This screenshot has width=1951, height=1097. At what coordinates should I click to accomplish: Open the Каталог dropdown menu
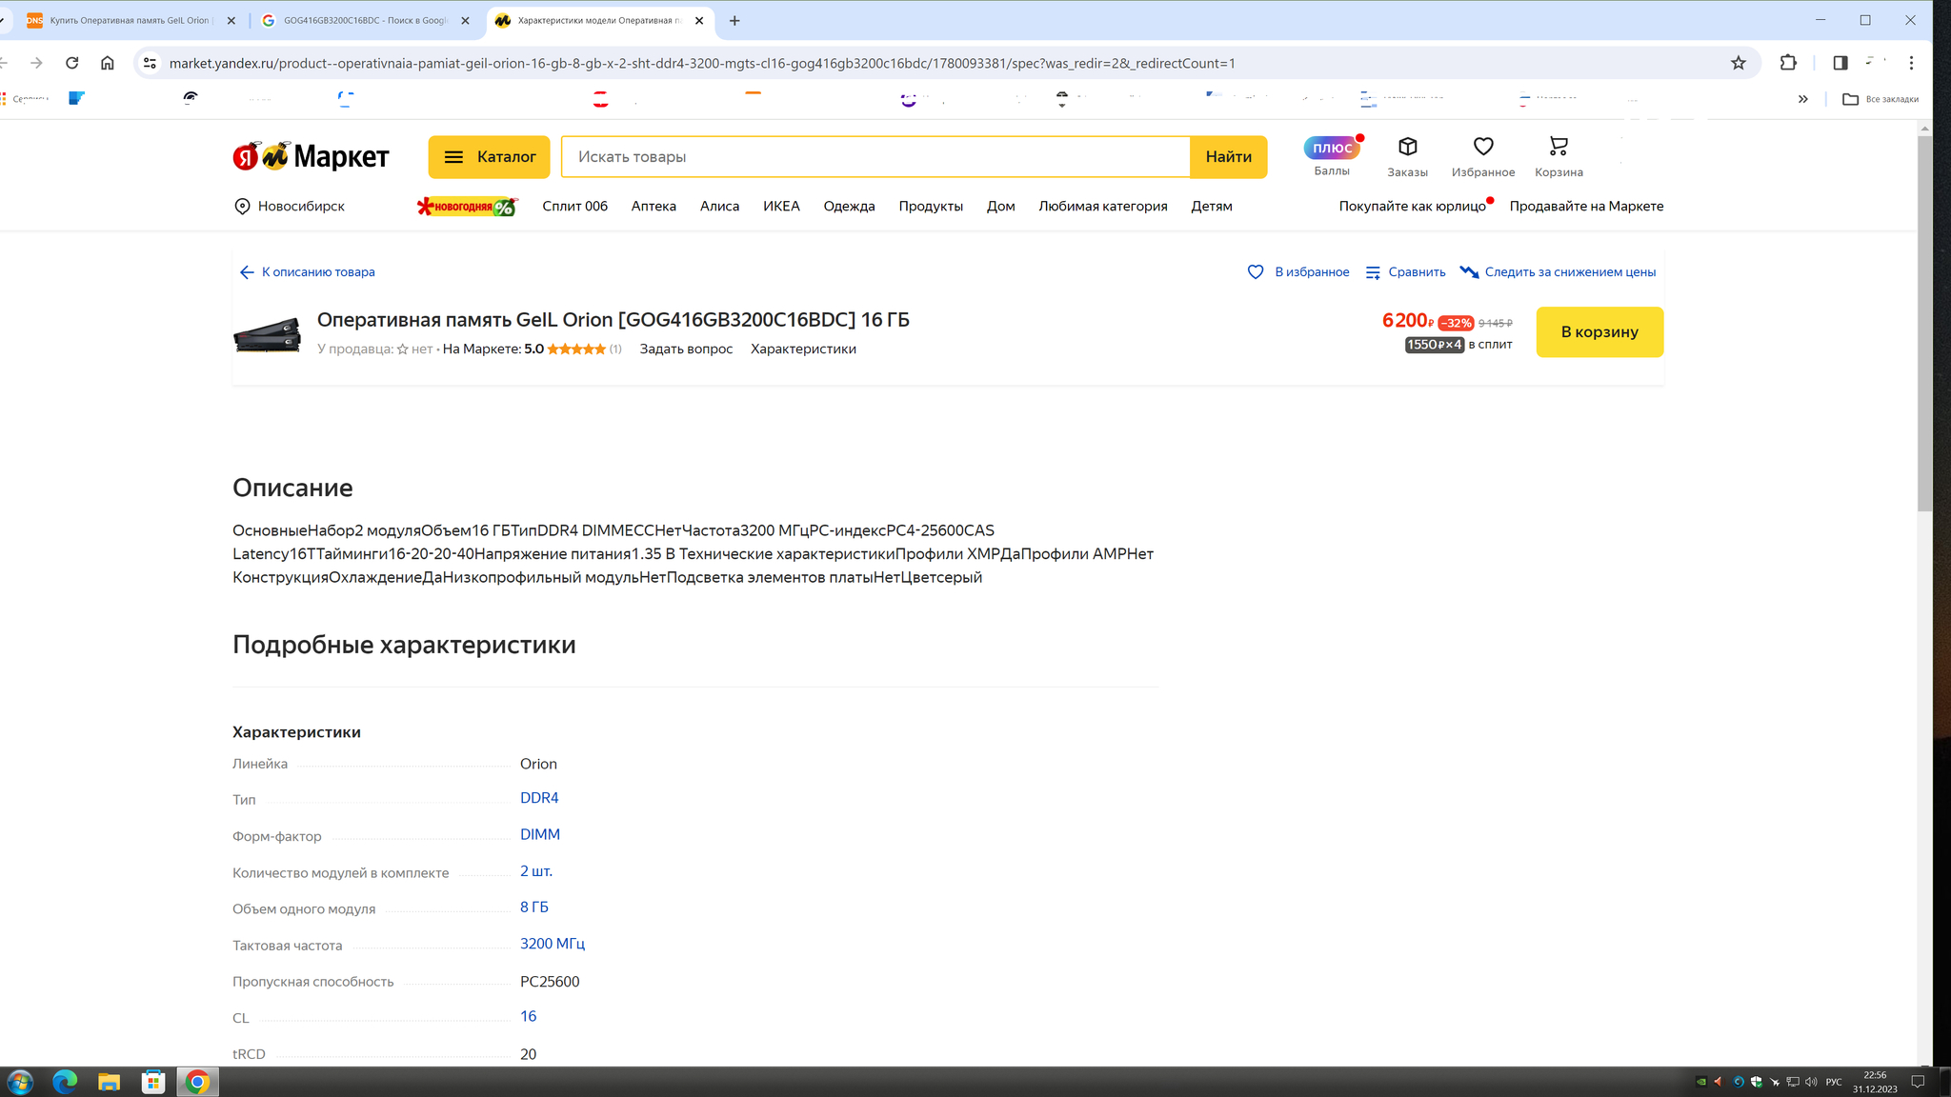(489, 157)
